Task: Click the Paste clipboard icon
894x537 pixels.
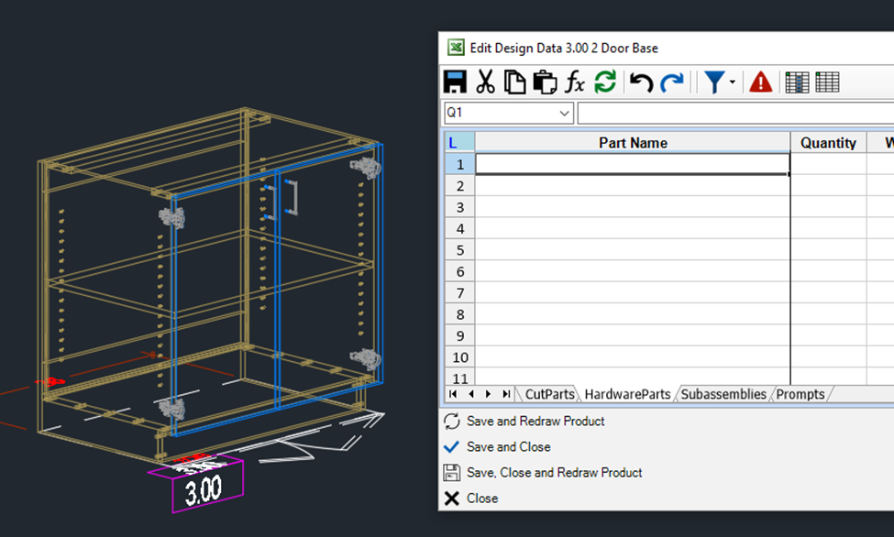Action: click(545, 82)
